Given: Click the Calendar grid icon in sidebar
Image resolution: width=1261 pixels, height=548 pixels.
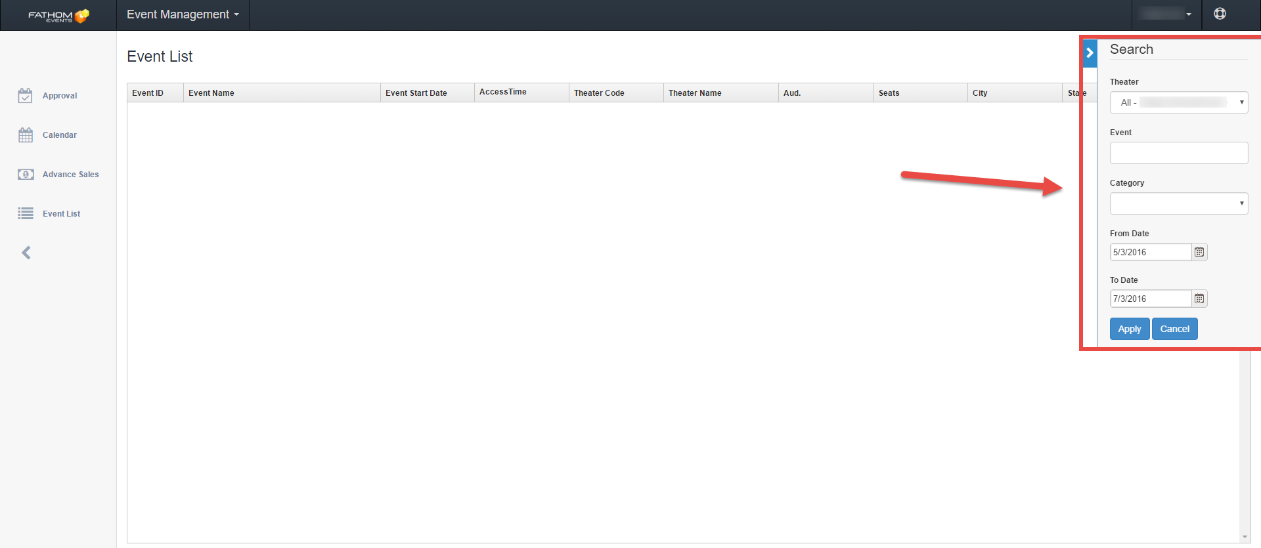Looking at the screenshot, I should click(x=26, y=135).
